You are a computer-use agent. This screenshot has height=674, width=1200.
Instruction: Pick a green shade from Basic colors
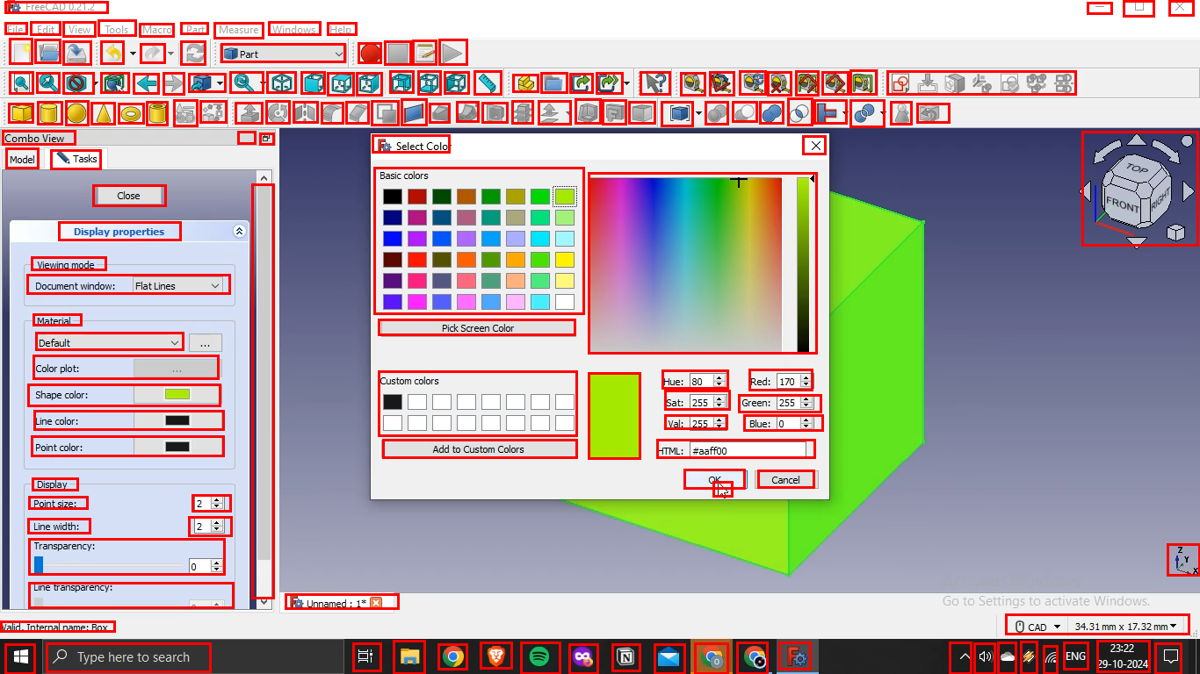click(x=539, y=196)
